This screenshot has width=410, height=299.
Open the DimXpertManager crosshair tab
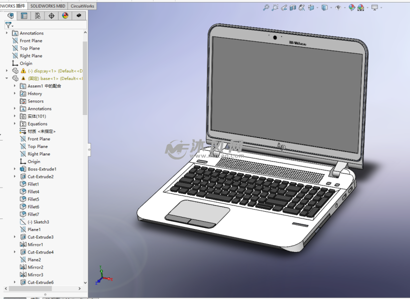tap(51, 16)
